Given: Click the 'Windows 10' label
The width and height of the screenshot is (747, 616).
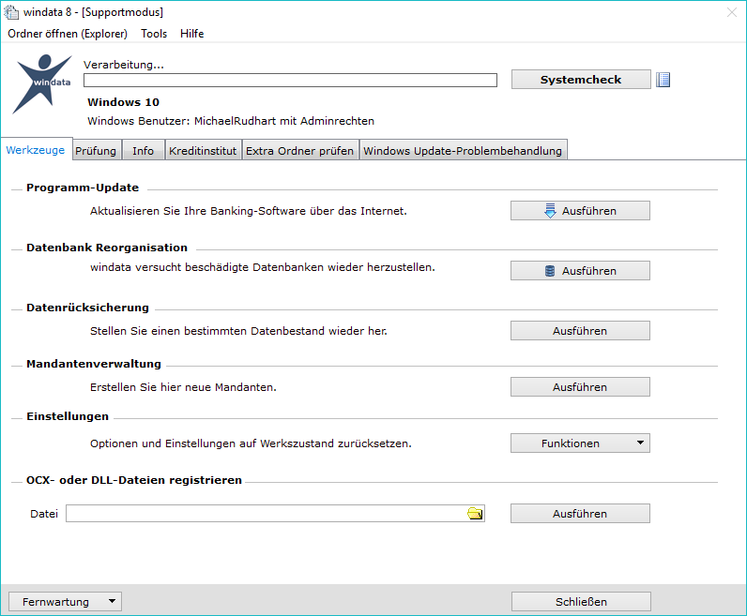Looking at the screenshot, I should 123,102.
